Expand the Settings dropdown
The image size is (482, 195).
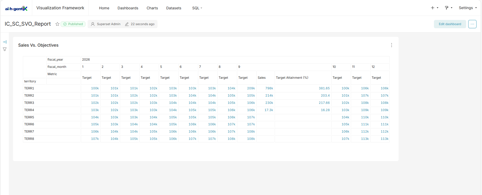[468, 8]
